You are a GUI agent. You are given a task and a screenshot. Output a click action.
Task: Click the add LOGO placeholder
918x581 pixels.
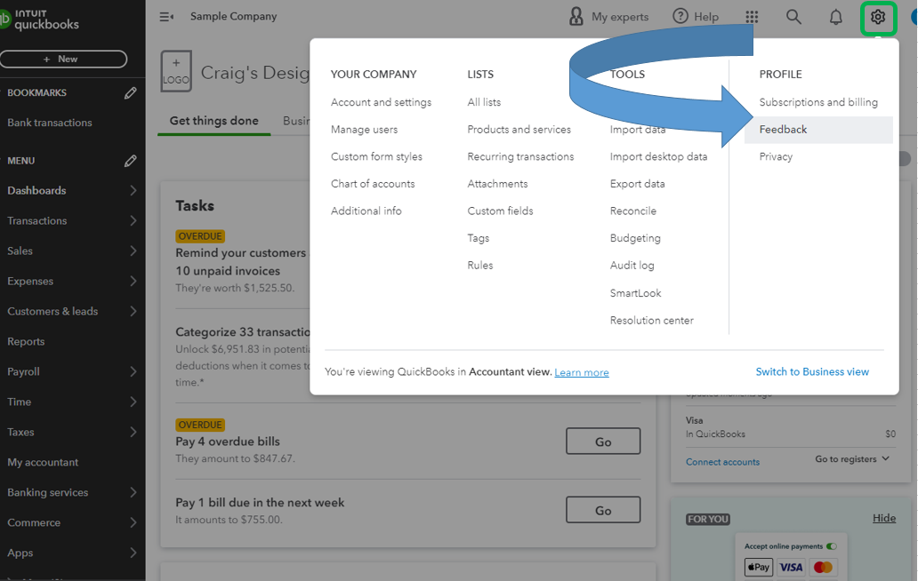coord(176,71)
